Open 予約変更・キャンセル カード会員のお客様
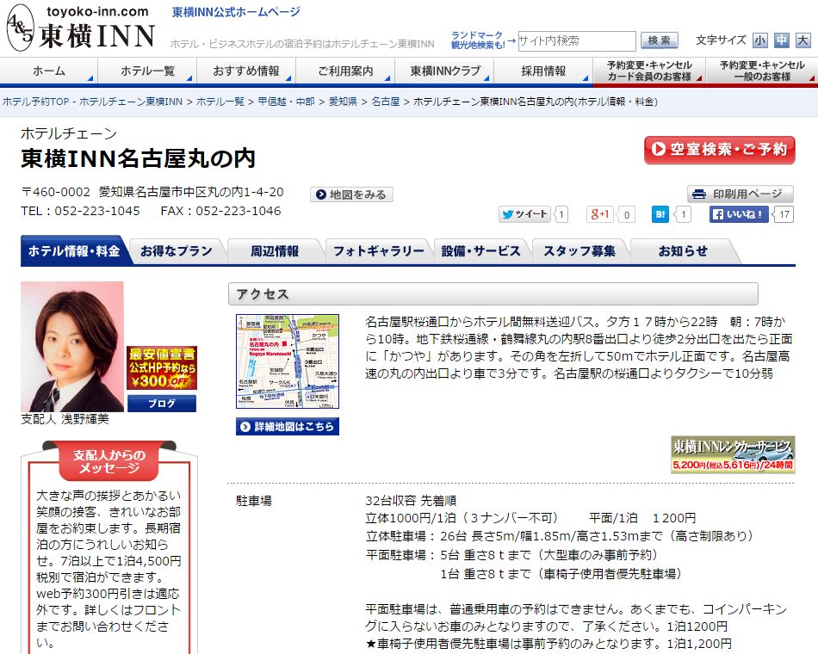Screen dimensions: 818x654 649,71
